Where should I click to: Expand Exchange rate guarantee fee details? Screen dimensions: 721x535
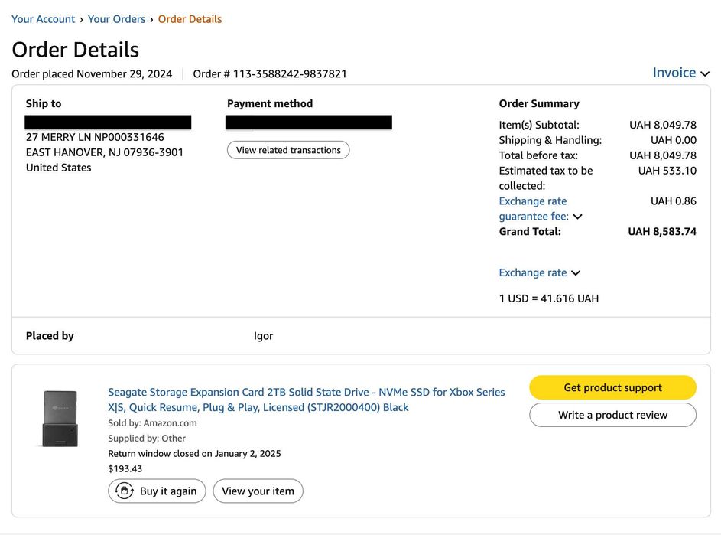pos(533,209)
